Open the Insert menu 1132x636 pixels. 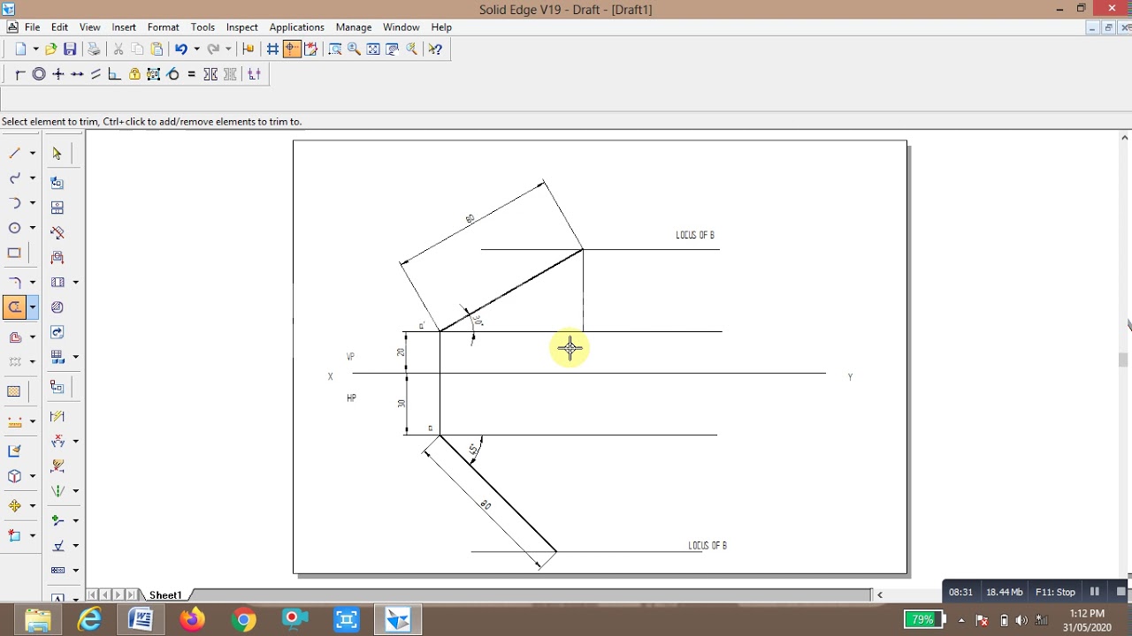pyautogui.click(x=124, y=27)
